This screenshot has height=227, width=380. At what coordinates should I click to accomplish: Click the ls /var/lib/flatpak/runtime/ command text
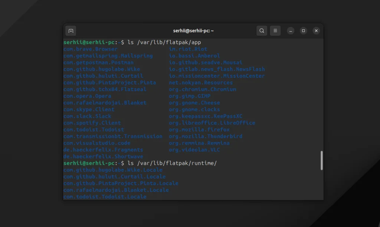(x=172, y=163)
